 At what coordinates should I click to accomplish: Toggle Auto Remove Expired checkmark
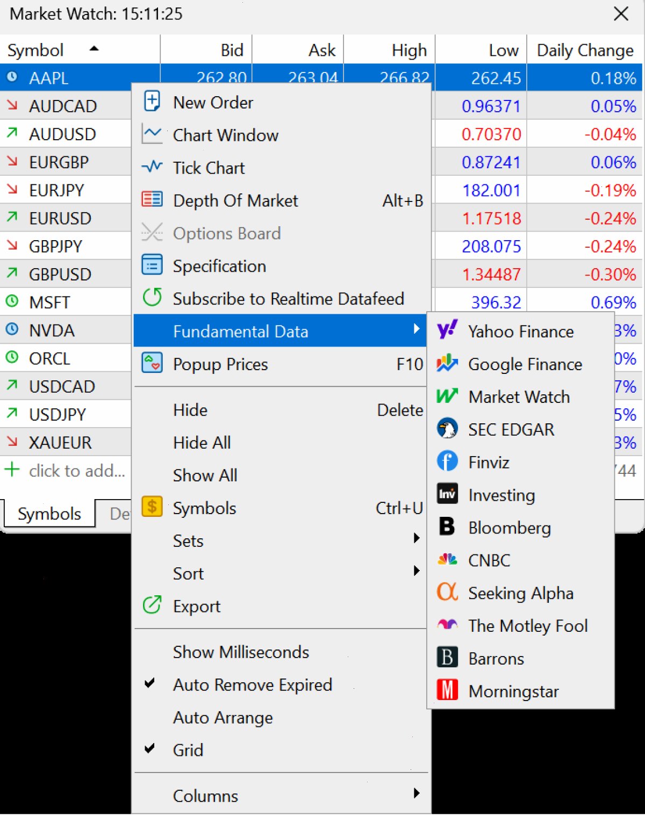pyautogui.click(x=150, y=684)
